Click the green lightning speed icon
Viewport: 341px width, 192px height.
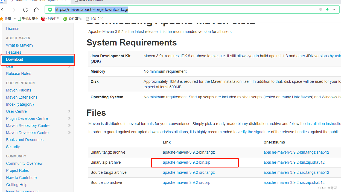tap(327, 10)
